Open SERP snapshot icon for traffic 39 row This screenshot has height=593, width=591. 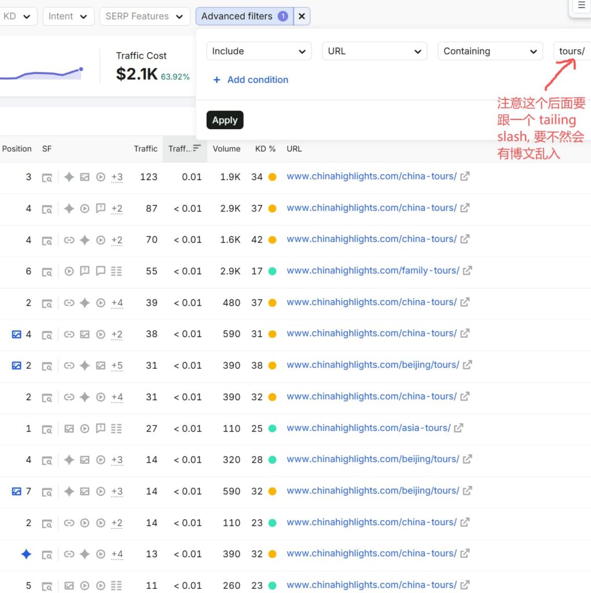pyautogui.click(x=47, y=303)
